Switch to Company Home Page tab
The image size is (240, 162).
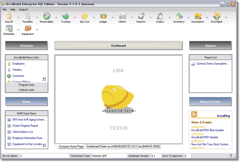[71, 146]
